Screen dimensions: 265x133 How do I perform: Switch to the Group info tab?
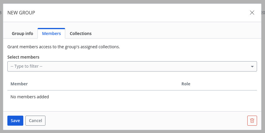pos(22,34)
